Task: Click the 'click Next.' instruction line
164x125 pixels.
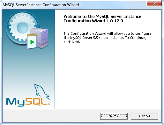Action: click(x=72, y=42)
